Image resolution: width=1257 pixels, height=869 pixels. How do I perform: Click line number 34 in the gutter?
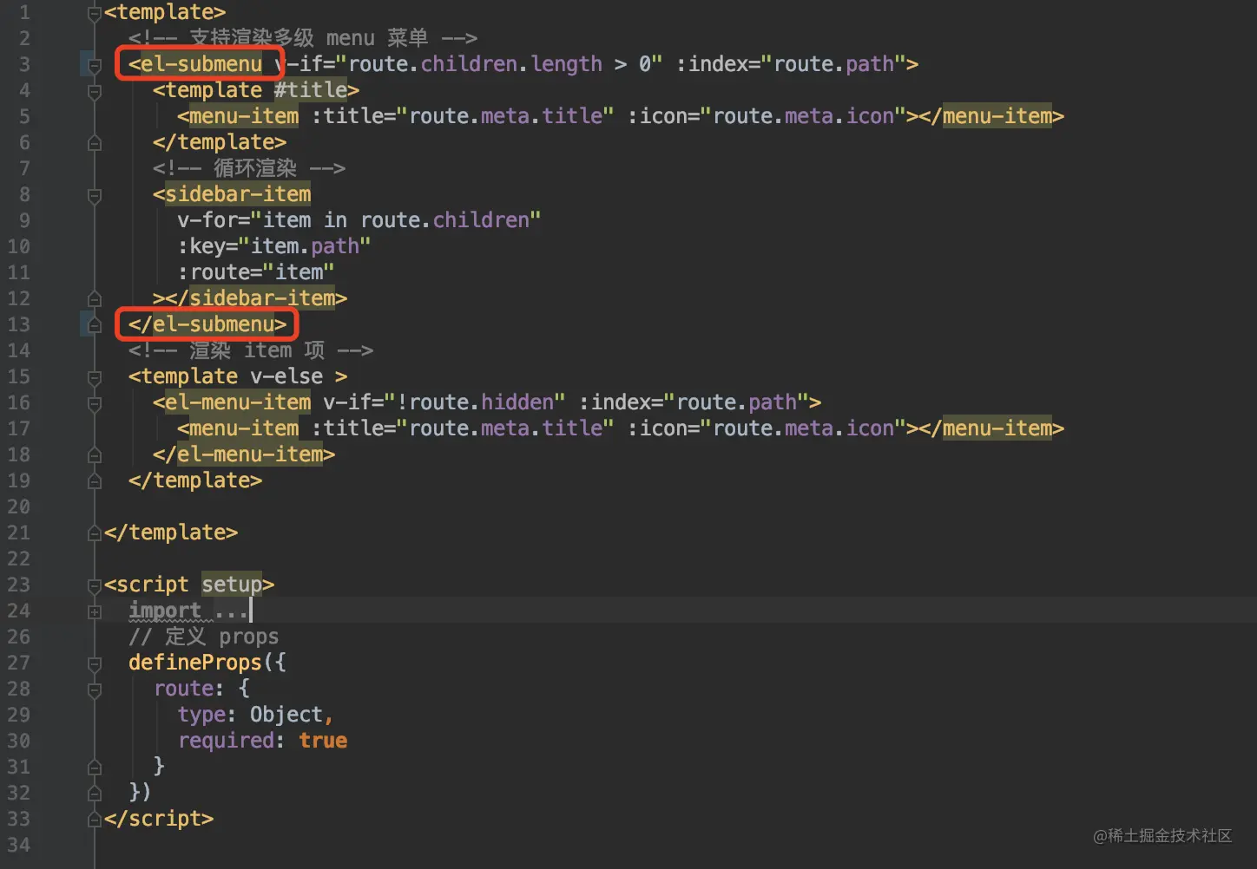point(18,845)
